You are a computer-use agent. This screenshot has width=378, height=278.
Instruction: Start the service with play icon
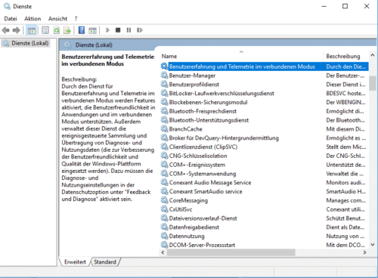(107, 30)
